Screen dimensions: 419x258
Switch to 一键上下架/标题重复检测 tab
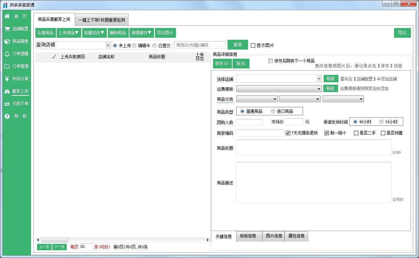(101, 20)
